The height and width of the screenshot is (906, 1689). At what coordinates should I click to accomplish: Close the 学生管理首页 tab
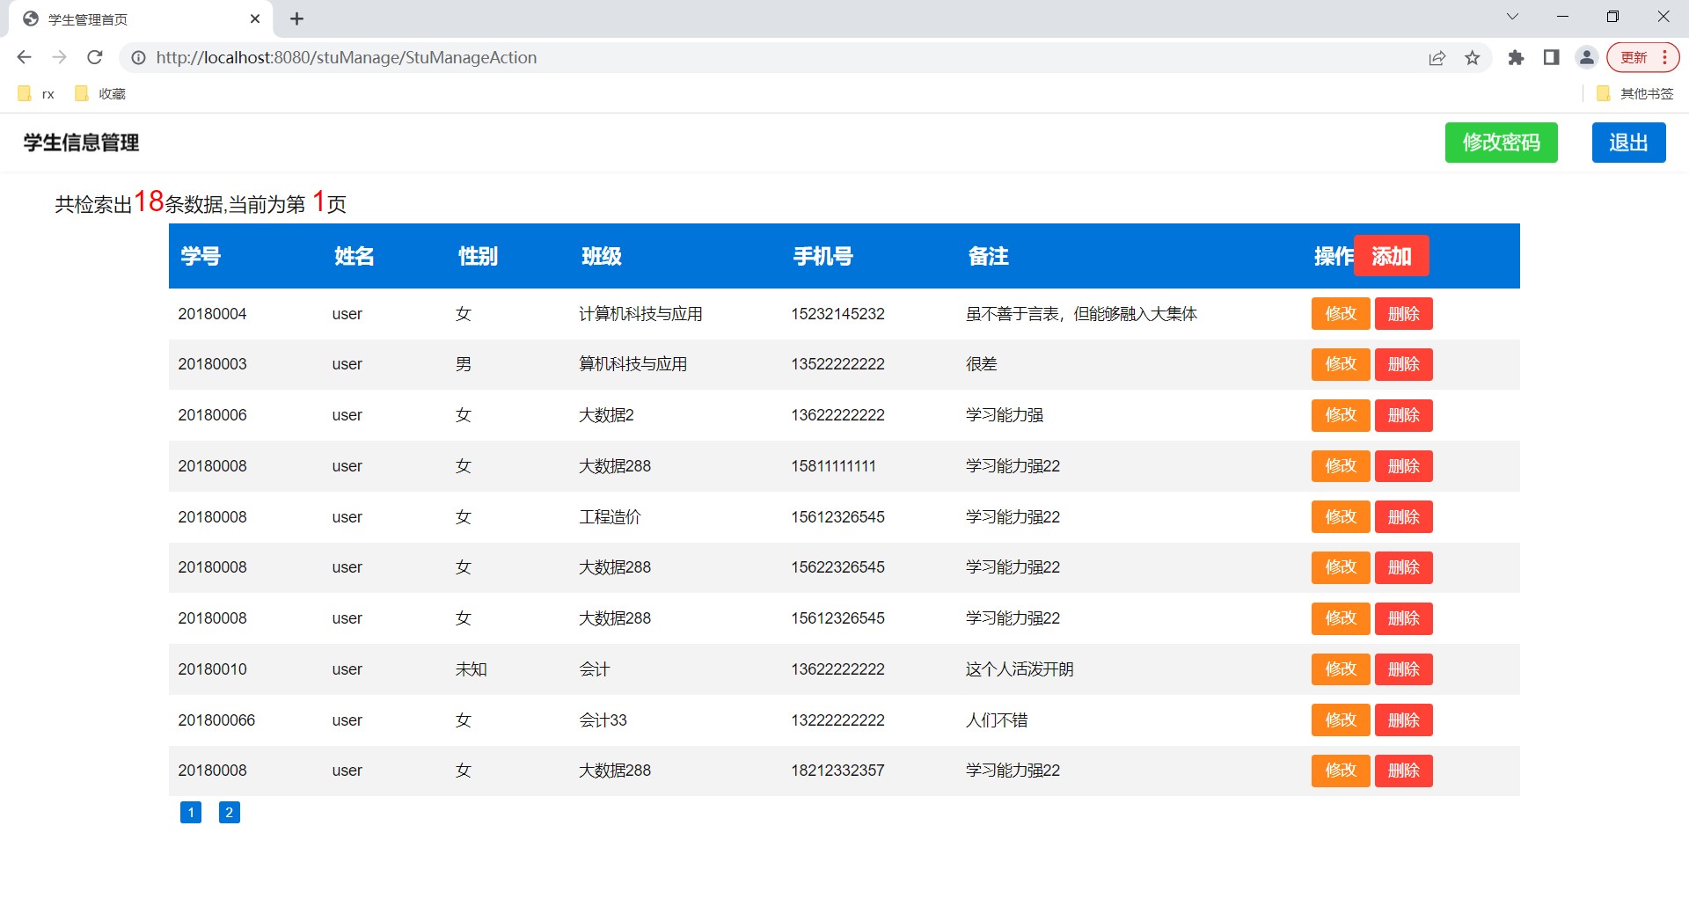click(x=255, y=18)
